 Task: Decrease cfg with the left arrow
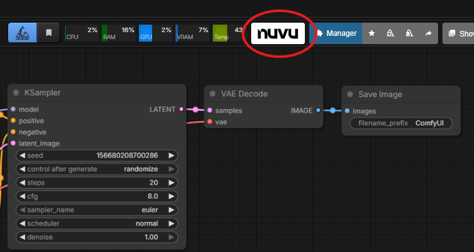coord(22,196)
